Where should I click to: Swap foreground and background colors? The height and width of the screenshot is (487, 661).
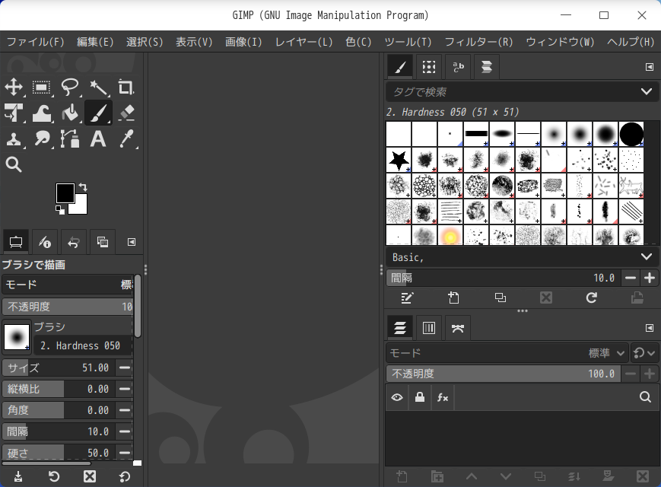[x=83, y=186]
